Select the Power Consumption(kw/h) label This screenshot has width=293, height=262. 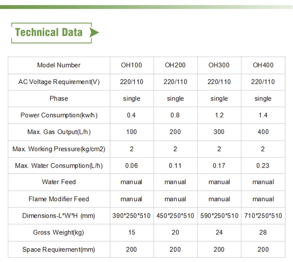coord(59,115)
